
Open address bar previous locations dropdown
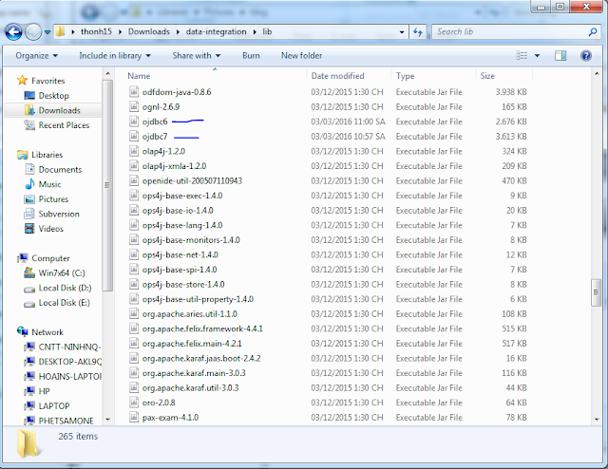402,31
